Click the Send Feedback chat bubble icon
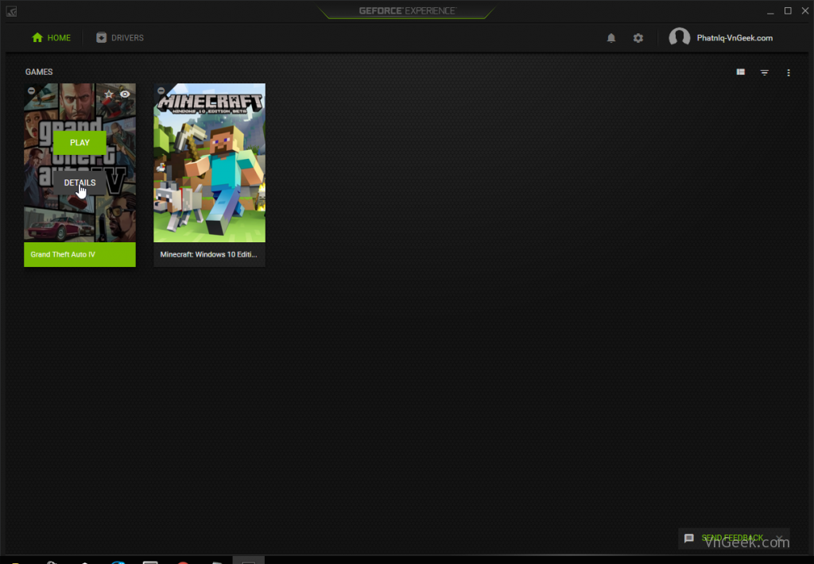The image size is (814, 564). click(x=689, y=538)
